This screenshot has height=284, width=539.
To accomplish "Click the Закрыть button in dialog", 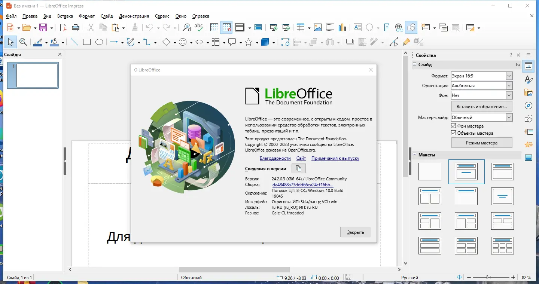I will click(x=356, y=232).
